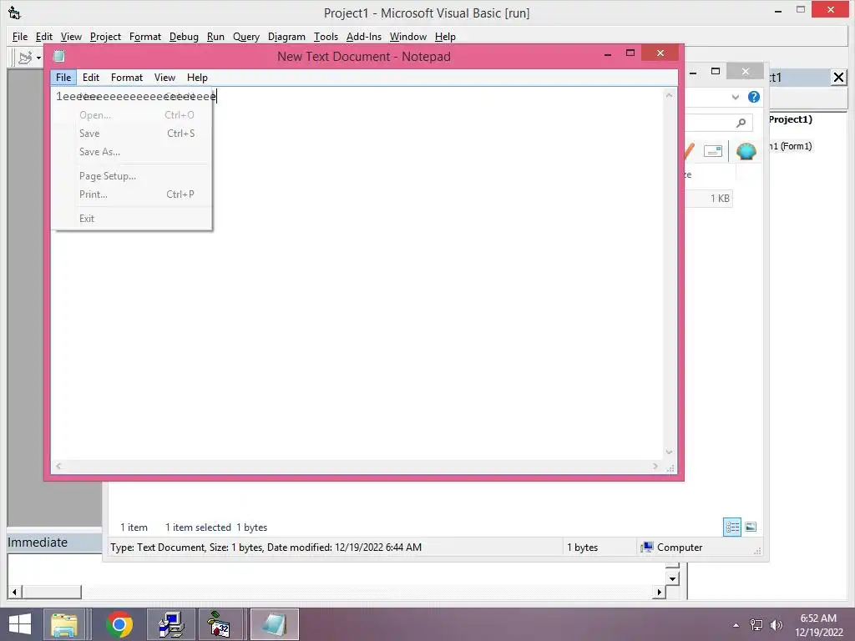This screenshot has width=855, height=641.
Task: Click Immediate window scroll right arrow
Action: [660, 592]
